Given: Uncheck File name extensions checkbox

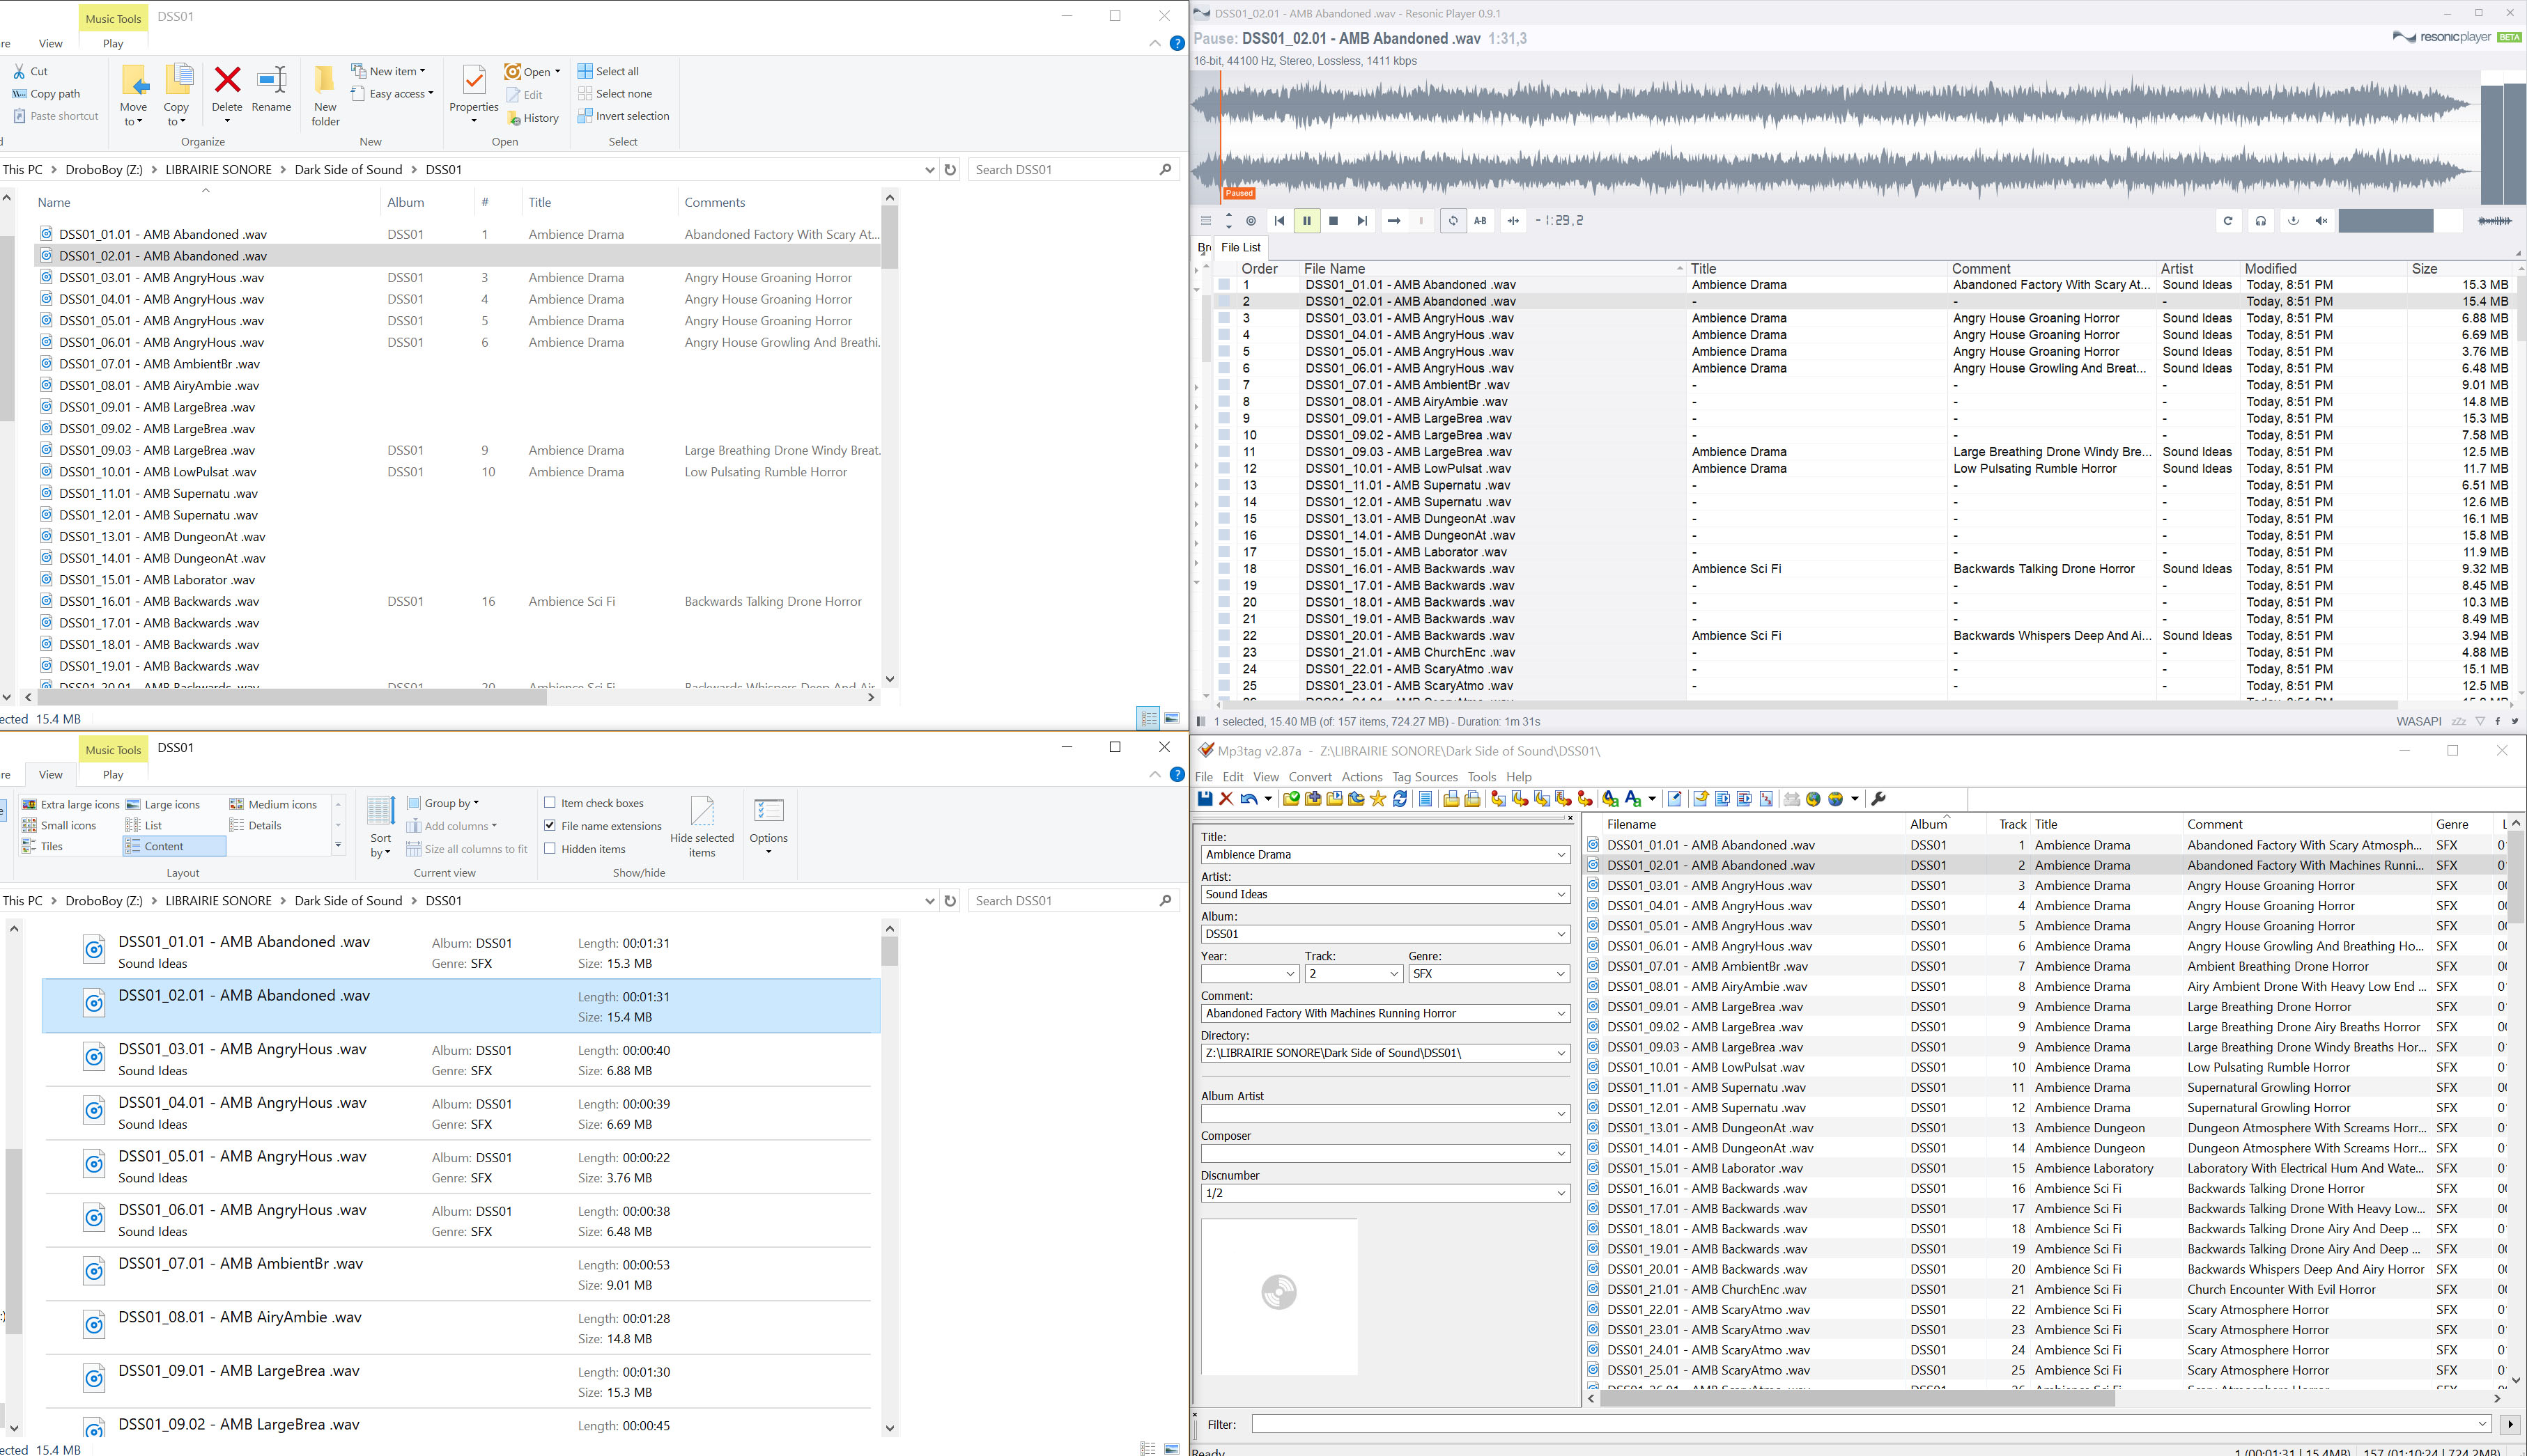Looking at the screenshot, I should [550, 825].
